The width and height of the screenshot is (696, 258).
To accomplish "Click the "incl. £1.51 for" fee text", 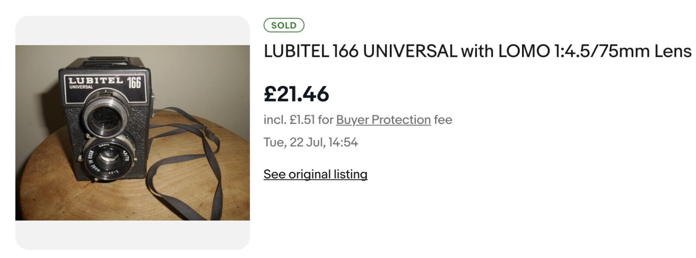I will click(298, 120).
